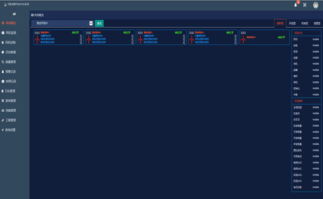Open 系统设置 in the sidebar
This screenshot has height=199, width=323.
click(10, 130)
